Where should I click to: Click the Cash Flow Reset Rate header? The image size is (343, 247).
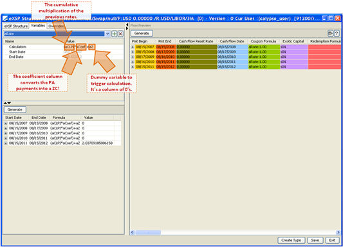pos(196,41)
